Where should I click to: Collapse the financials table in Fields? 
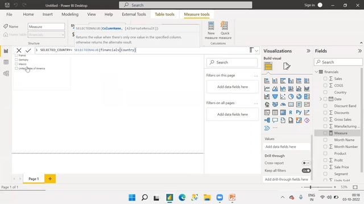pyautogui.click(x=316, y=72)
